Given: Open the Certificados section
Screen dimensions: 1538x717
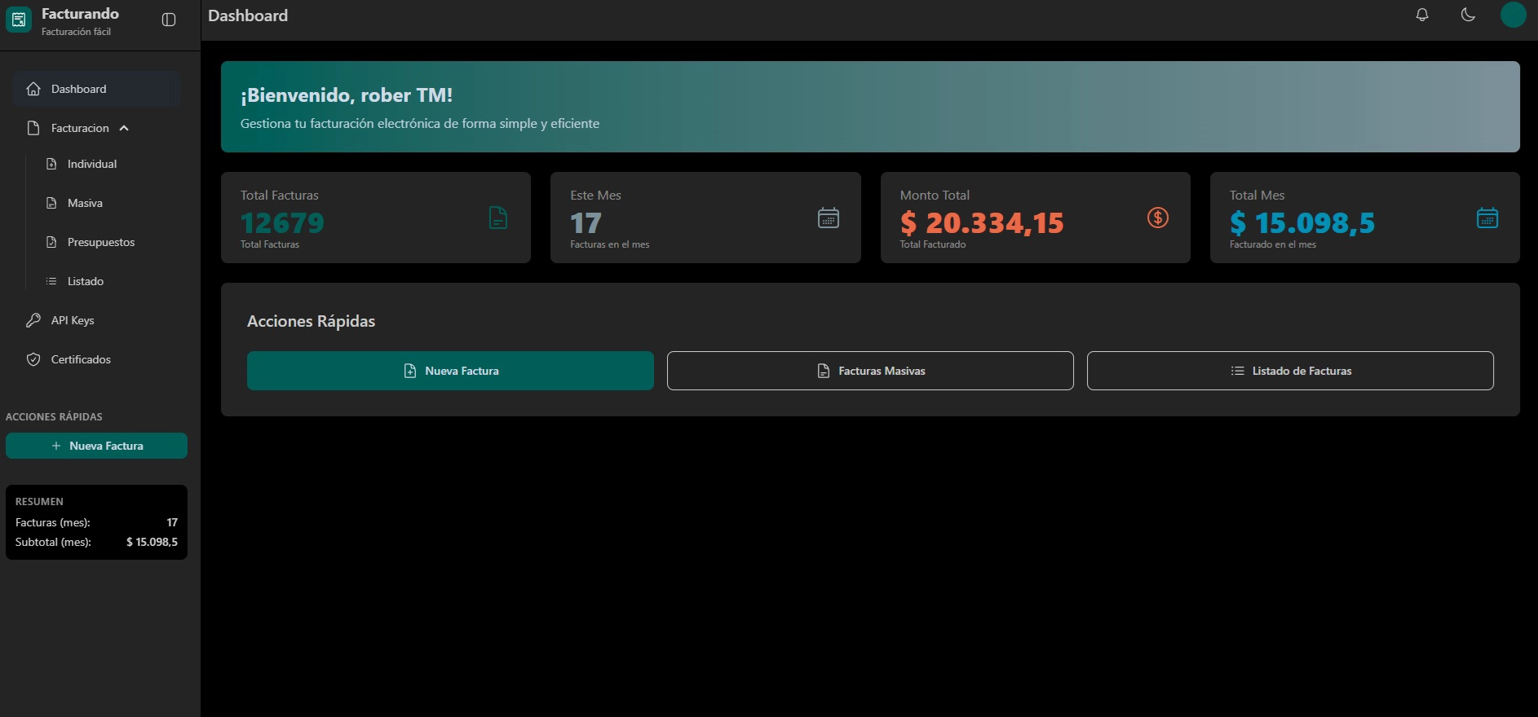Looking at the screenshot, I should (x=81, y=359).
